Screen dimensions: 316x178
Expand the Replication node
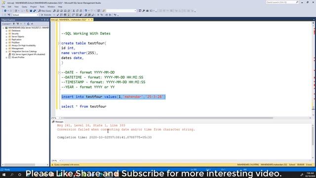[6, 40]
